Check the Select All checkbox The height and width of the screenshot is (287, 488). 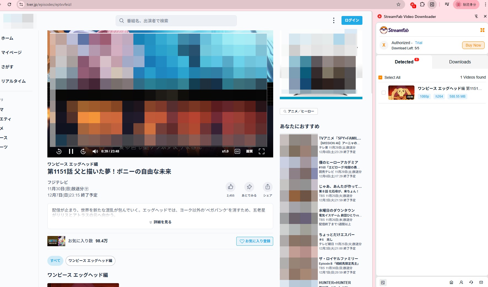coord(380,77)
